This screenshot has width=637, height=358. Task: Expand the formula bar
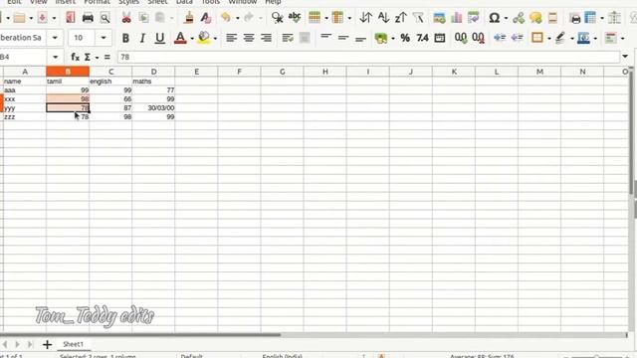625,57
